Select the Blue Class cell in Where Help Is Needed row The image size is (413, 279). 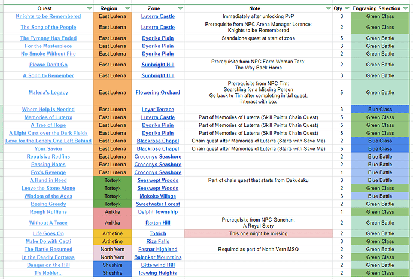pos(380,110)
